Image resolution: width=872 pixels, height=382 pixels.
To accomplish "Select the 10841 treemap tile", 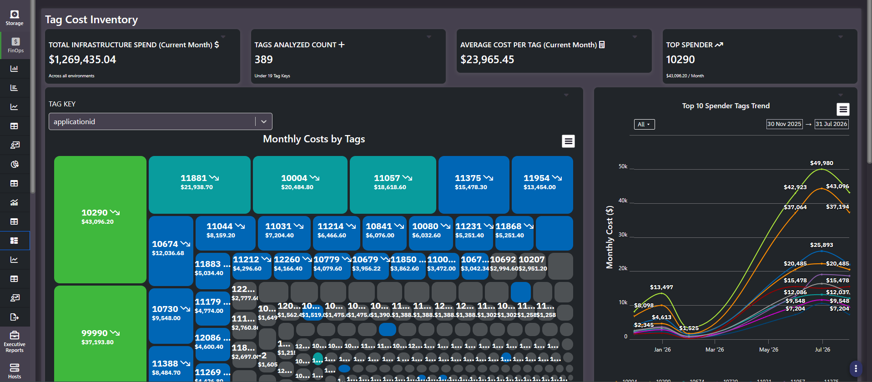I will [384, 233].
